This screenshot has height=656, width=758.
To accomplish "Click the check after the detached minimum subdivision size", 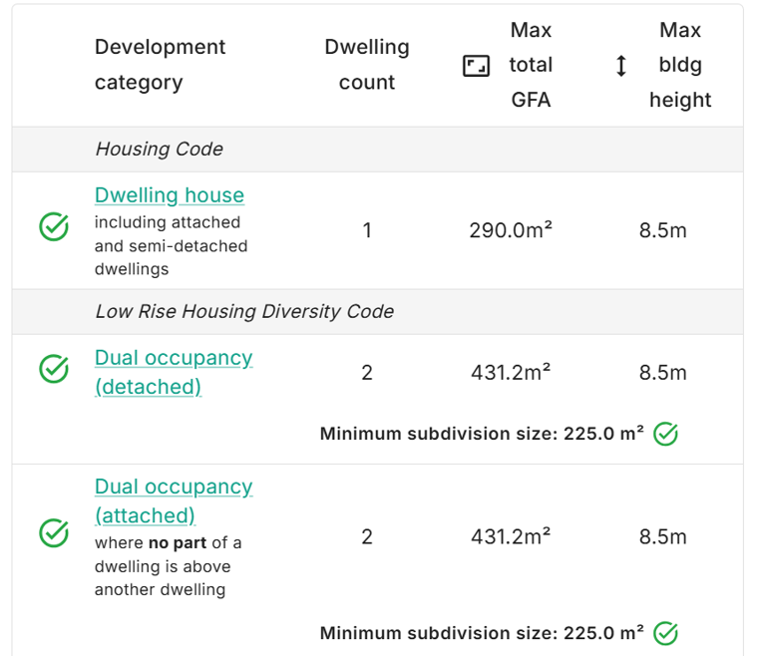I will click(665, 434).
